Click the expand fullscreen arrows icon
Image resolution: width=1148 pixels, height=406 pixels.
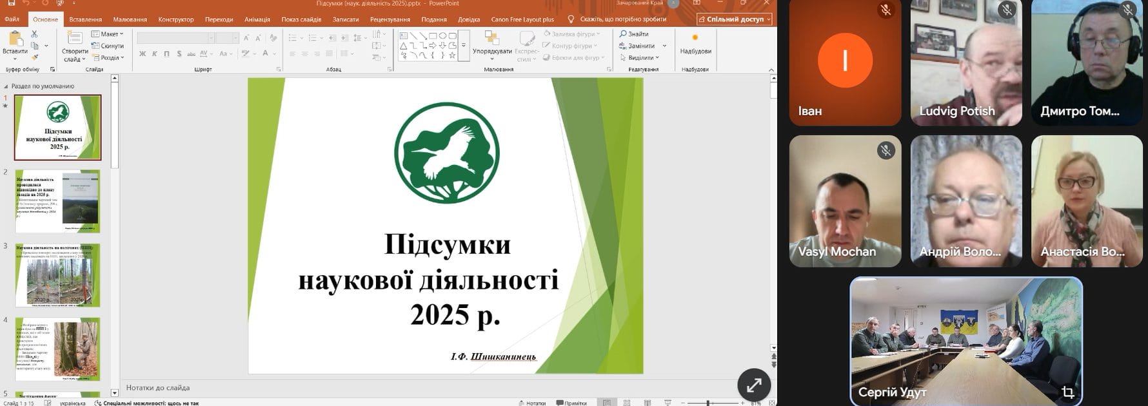(753, 385)
